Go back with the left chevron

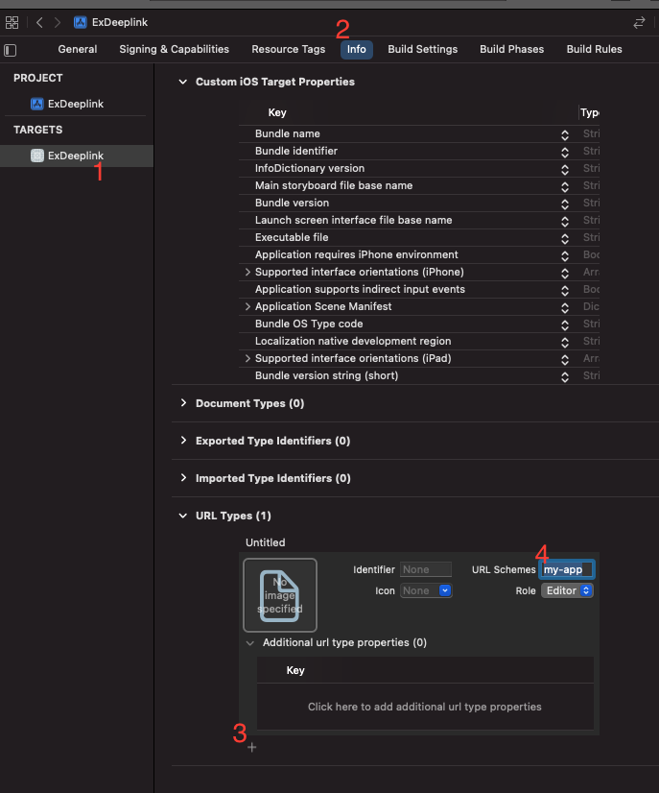coord(39,22)
